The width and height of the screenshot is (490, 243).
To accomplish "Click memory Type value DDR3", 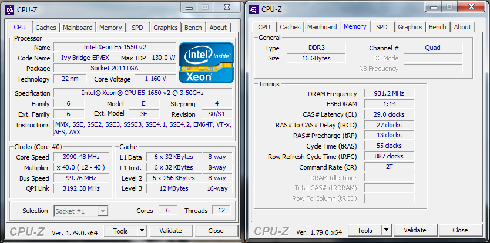I will (316, 48).
